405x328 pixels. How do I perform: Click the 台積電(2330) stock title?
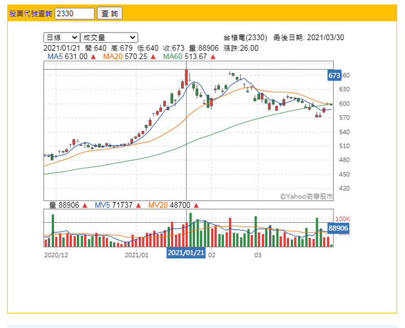pos(245,38)
